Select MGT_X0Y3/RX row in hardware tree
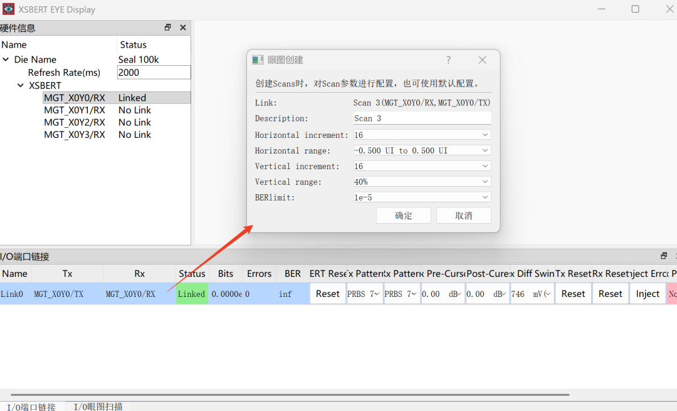Image resolution: width=677 pixels, height=411 pixels. [x=117, y=134]
